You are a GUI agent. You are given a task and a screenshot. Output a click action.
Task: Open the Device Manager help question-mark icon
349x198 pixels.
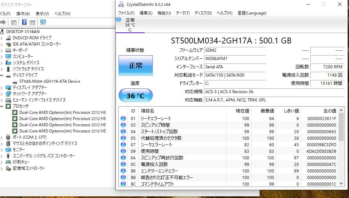(x=25, y=22)
